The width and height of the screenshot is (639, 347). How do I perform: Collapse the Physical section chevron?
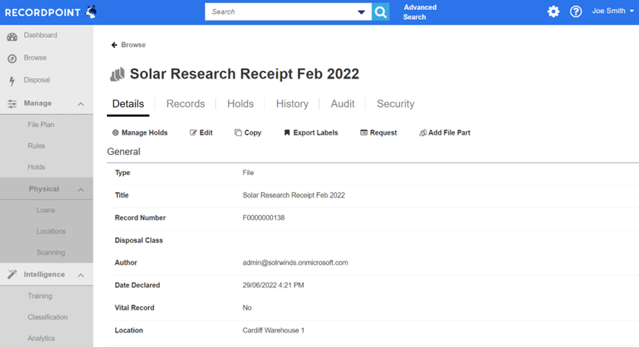[x=81, y=190]
